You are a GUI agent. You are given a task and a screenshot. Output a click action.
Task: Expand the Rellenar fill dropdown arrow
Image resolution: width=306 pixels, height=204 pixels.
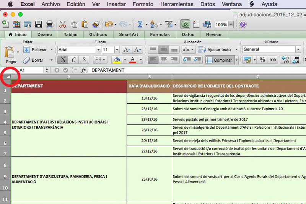click(x=52, y=50)
